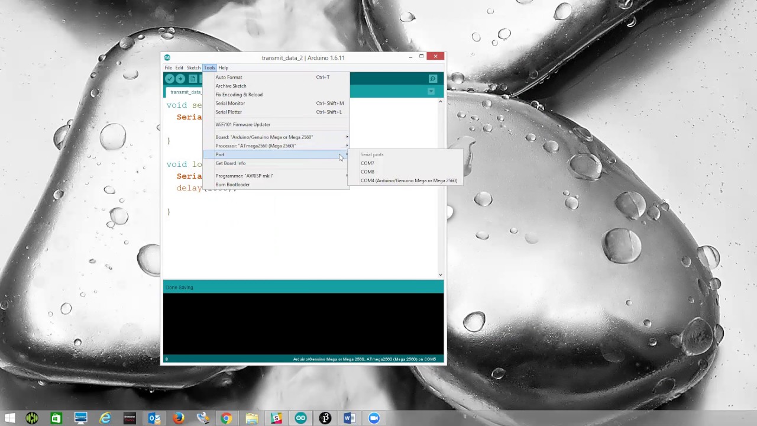Image resolution: width=757 pixels, height=426 pixels.
Task: Open the Help menu
Action: [223, 67]
